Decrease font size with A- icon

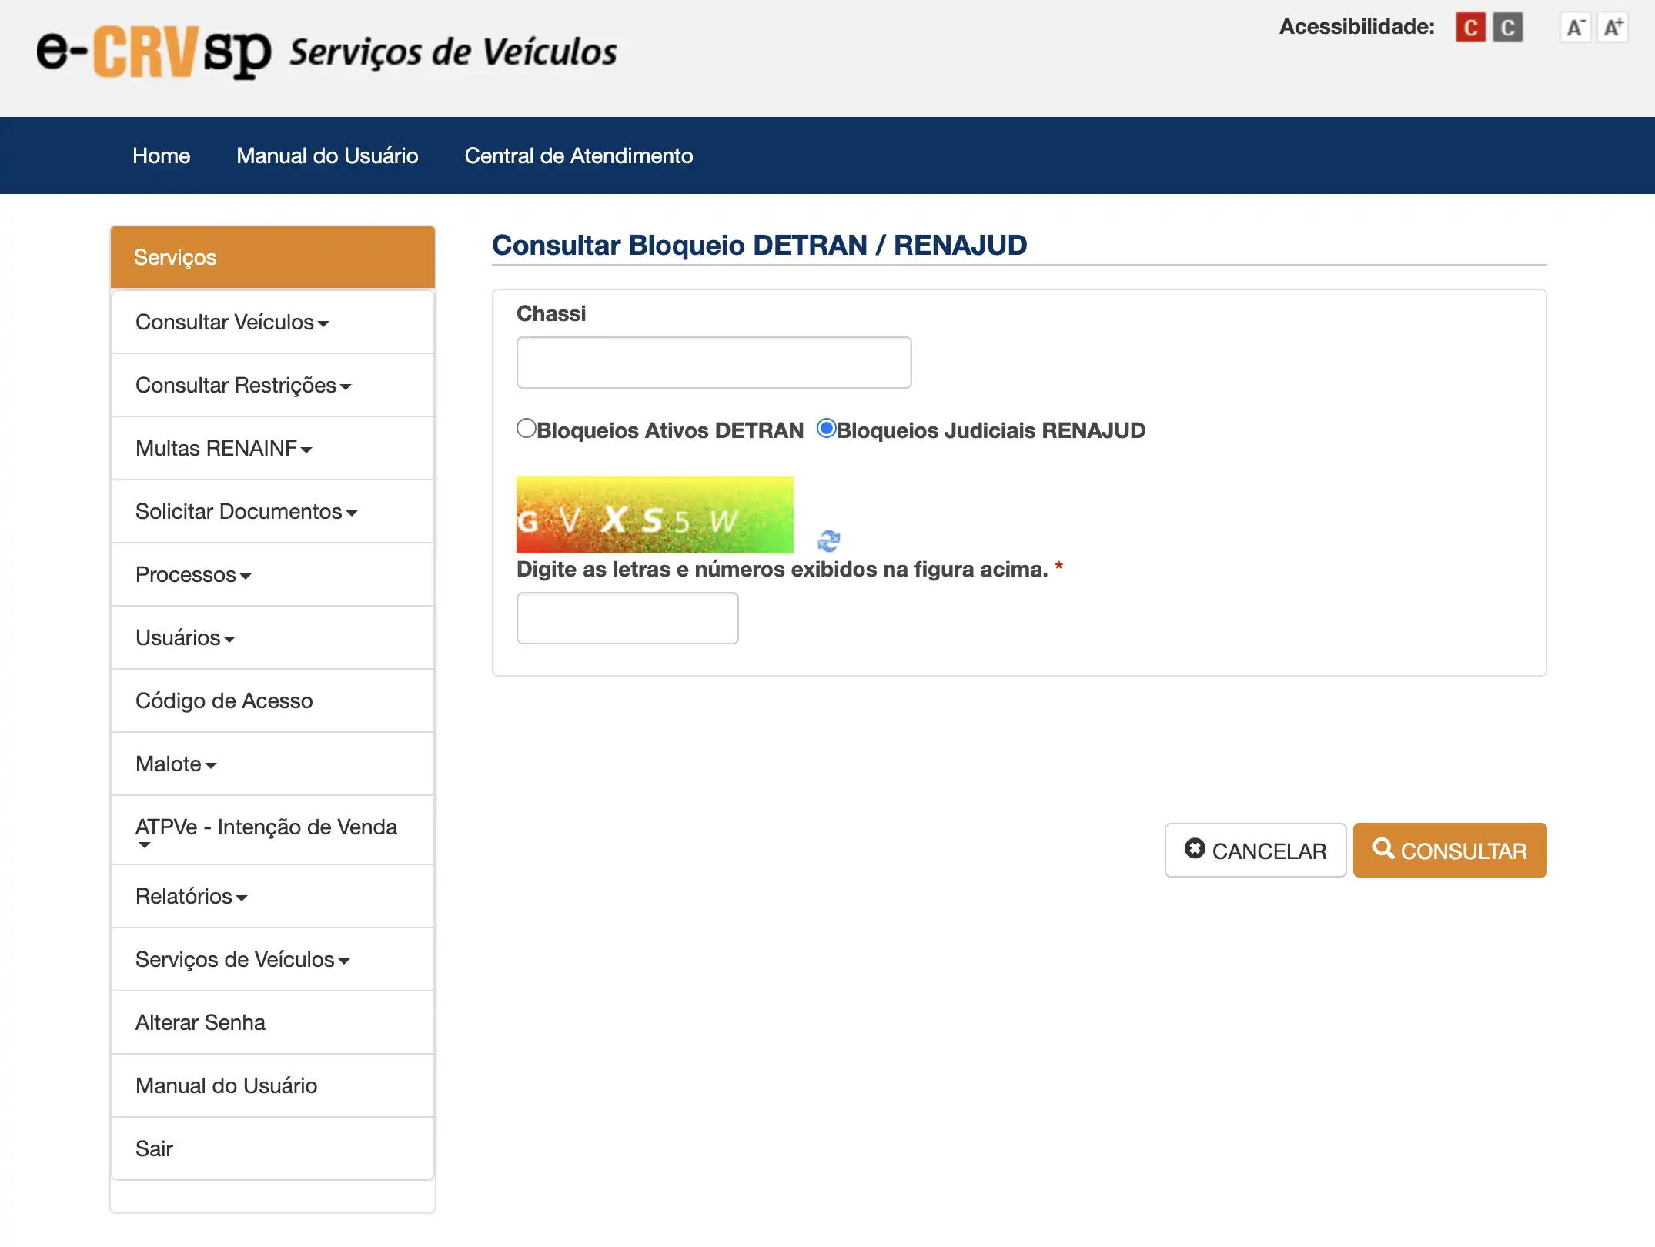[1575, 28]
